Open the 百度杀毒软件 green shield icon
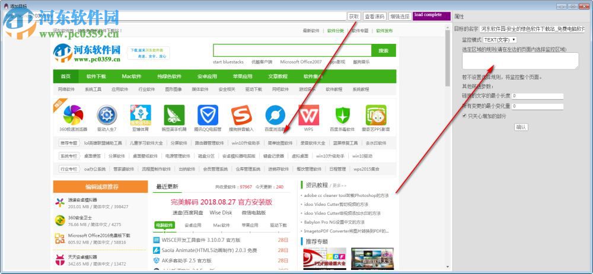Screen dimensions: 593x274 (x=342, y=114)
